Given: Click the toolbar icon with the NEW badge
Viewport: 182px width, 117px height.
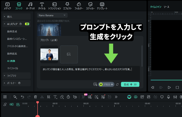Looking at the screenshot, I should click(83, 97).
